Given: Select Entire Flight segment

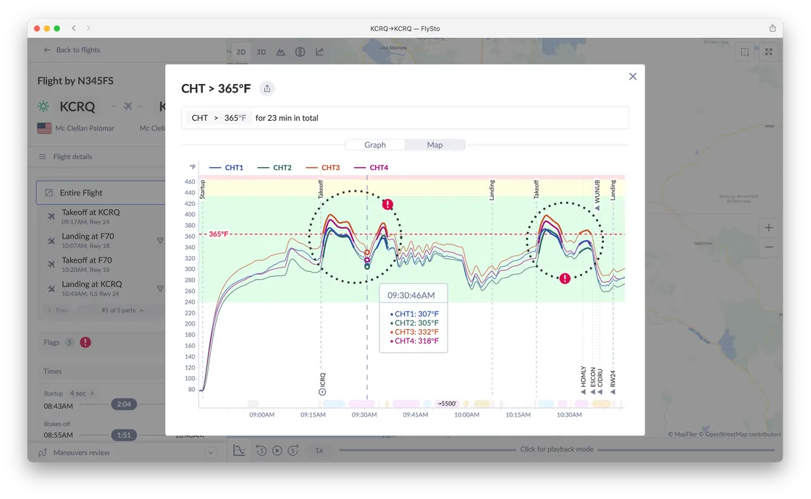Looking at the screenshot, I should tap(101, 192).
